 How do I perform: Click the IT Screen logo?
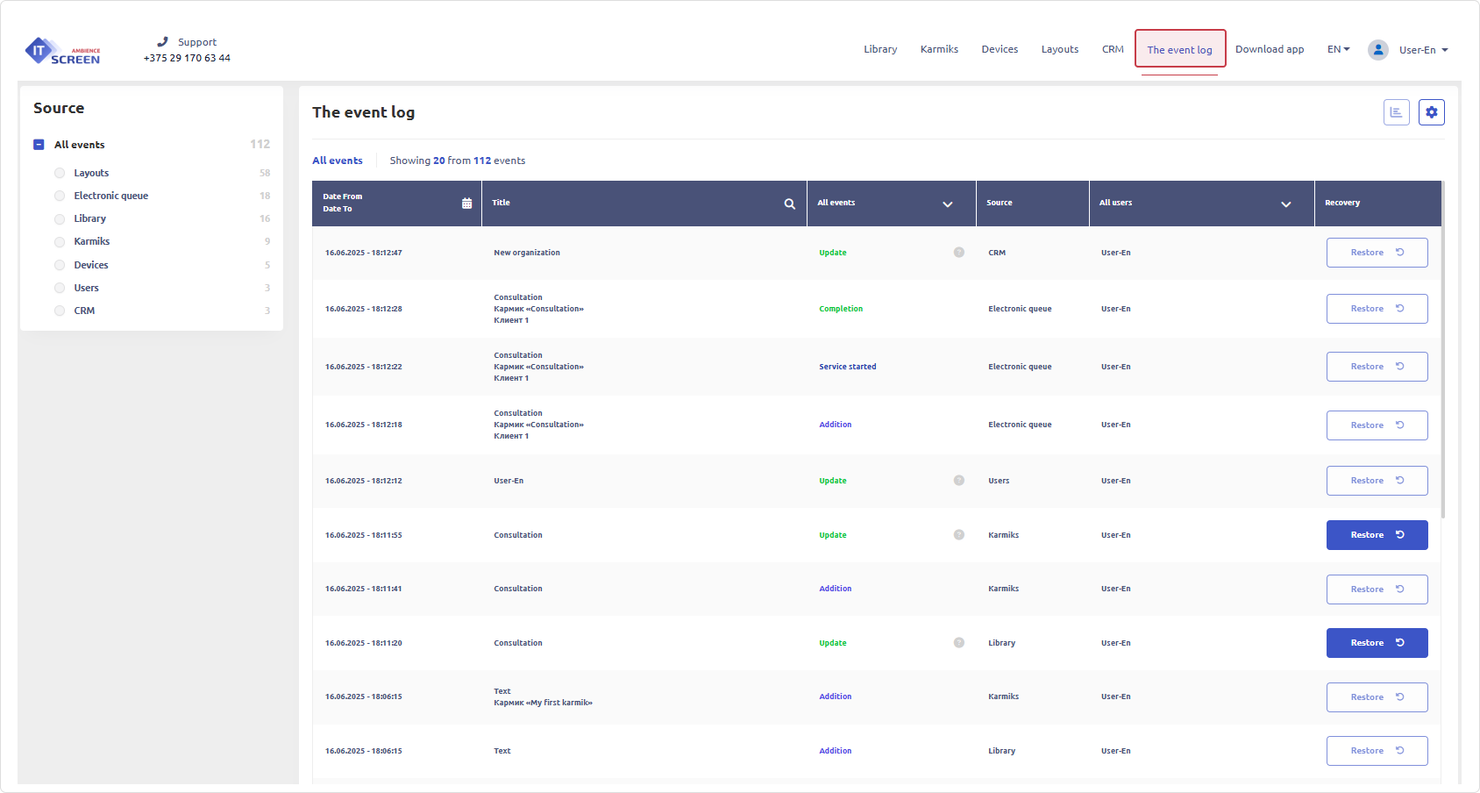[x=61, y=50]
